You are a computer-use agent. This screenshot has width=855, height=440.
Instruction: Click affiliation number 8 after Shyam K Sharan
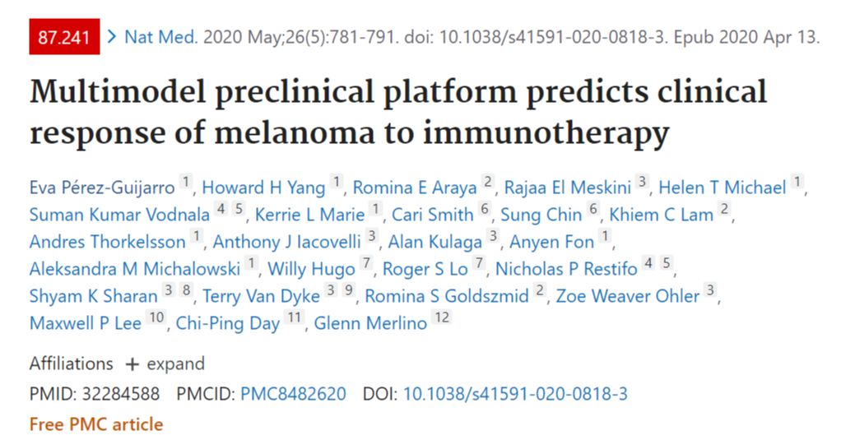(187, 290)
